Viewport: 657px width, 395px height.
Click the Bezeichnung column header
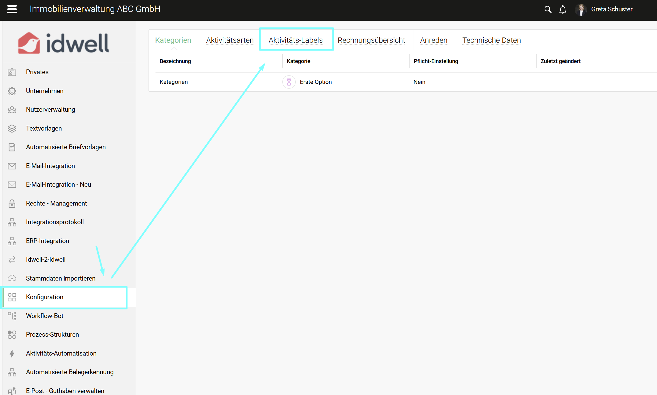tap(175, 61)
